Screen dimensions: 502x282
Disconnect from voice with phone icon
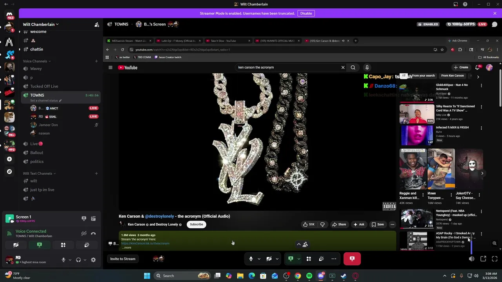pos(93,233)
